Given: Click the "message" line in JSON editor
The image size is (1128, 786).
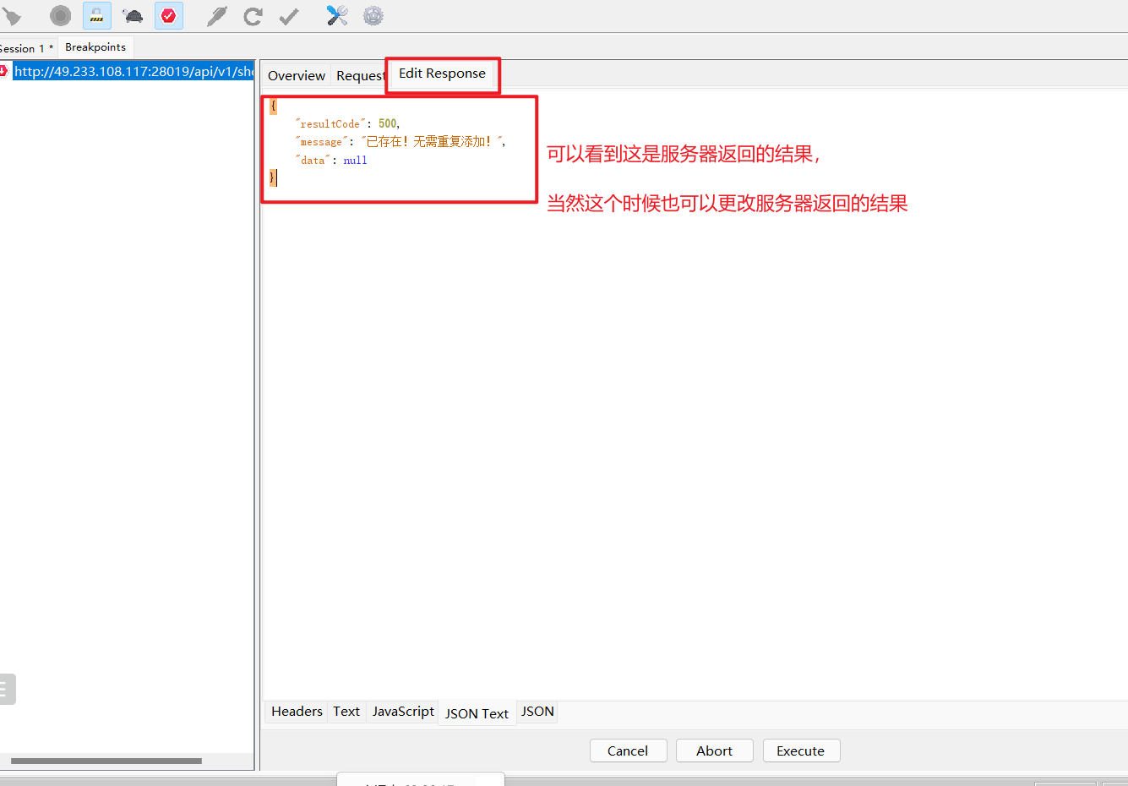Looking at the screenshot, I should click(x=401, y=142).
